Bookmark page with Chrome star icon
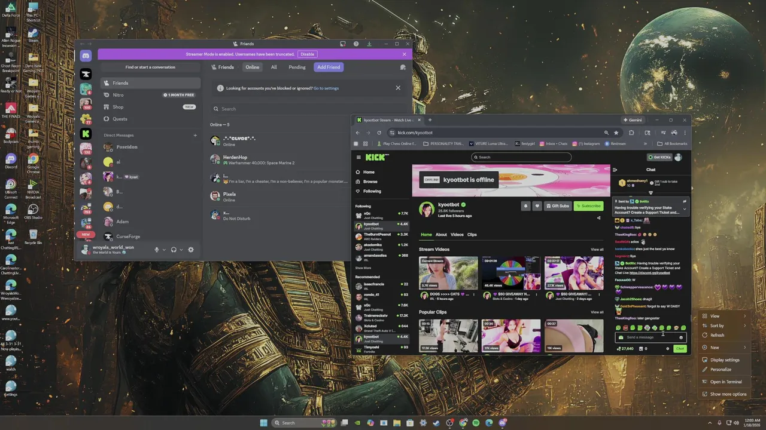Viewport: 766px width, 430px height. point(616,133)
